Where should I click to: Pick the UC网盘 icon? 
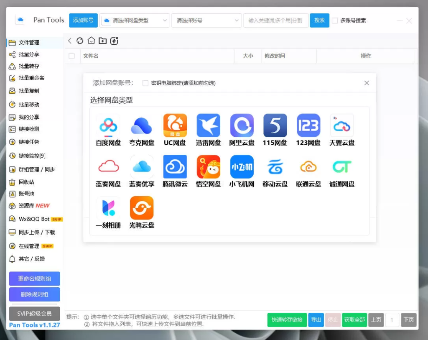(x=175, y=125)
